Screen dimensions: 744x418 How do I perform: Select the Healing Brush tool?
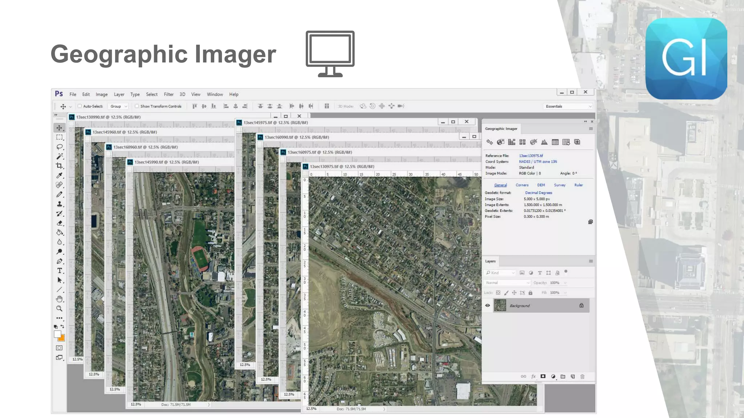pyautogui.click(x=60, y=185)
